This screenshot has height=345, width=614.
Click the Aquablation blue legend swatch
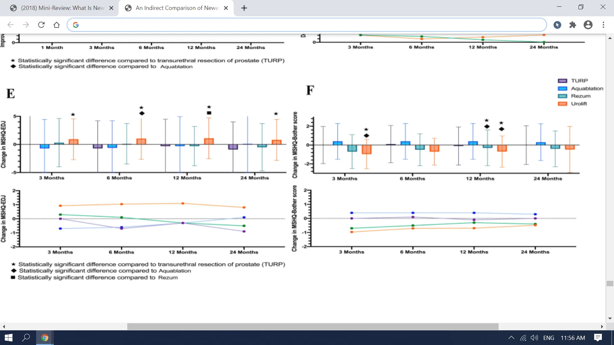pos(562,88)
